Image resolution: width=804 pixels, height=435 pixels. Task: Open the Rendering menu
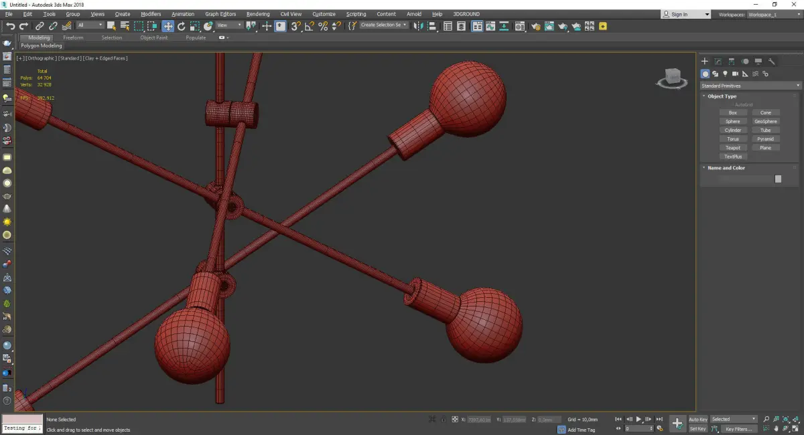(x=258, y=14)
